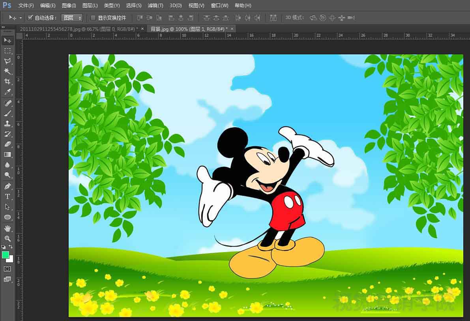Screen dimensions: 470x321
Task: Select the Horizontal Type tool
Action: (x=7, y=197)
